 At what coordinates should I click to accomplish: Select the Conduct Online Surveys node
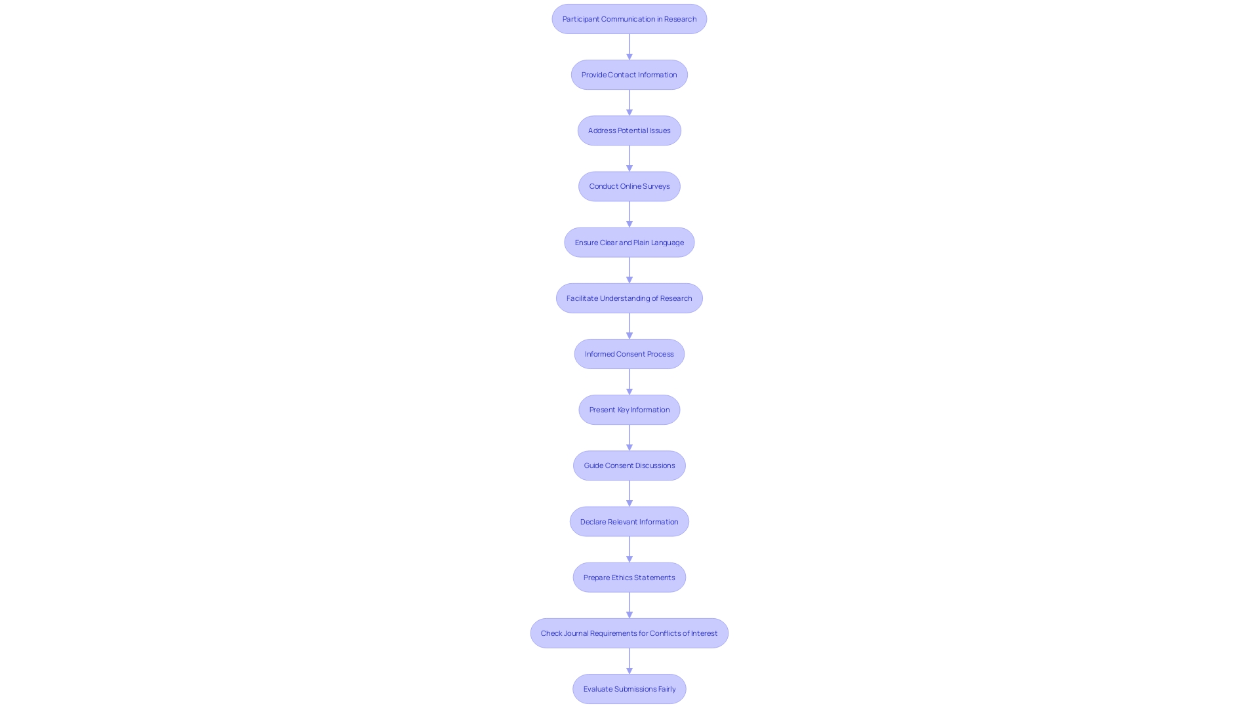coord(629,185)
